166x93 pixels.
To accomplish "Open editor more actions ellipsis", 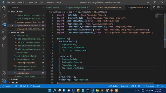I will (162, 7).
